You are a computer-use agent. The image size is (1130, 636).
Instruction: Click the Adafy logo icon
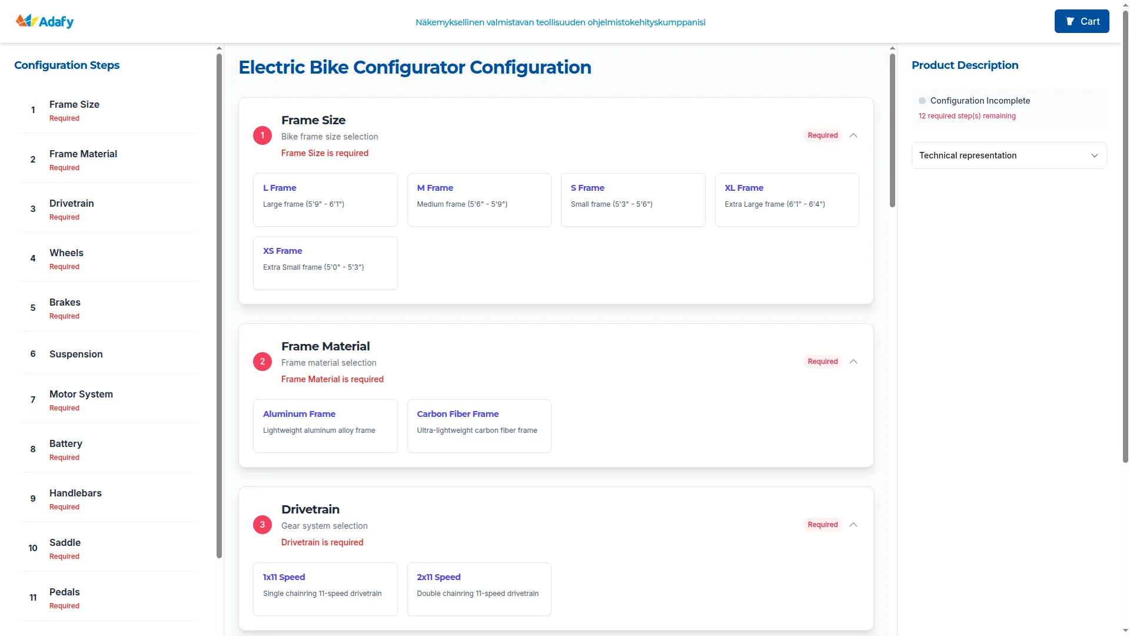(26, 21)
